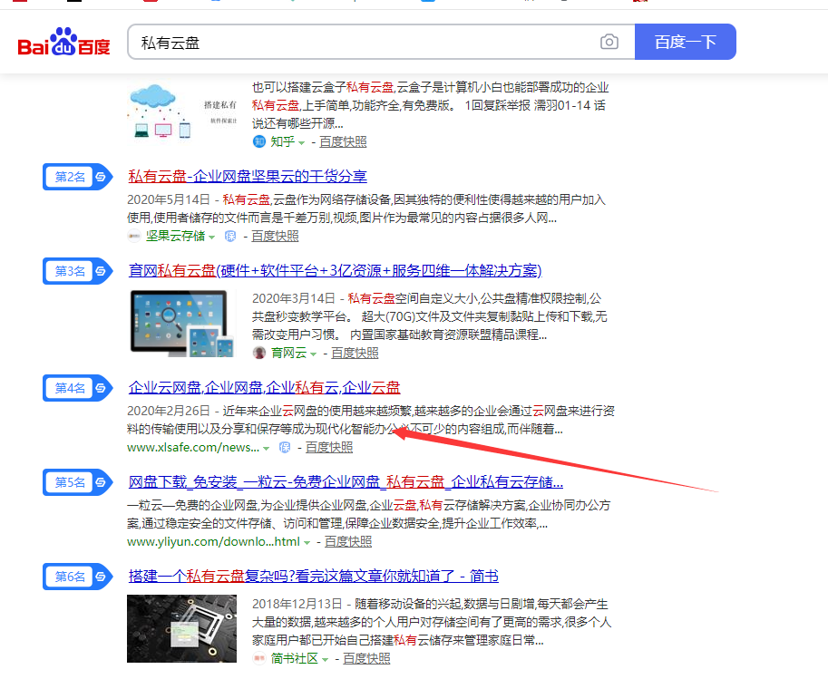
Task: Click the 知乎 source name
Action: pyautogui.click(x=283, y=141)
